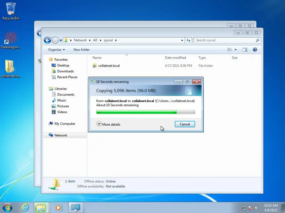285x213 pixels.
Task: Expand the chevron after sysvol in the address bar
Action: pos(116,40)
